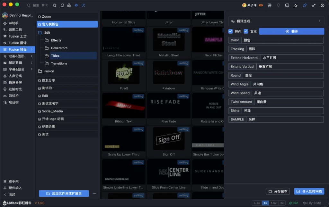
Task: Expand the 动画&图形 submenu chevron
Action: click(x=32, y=56)
